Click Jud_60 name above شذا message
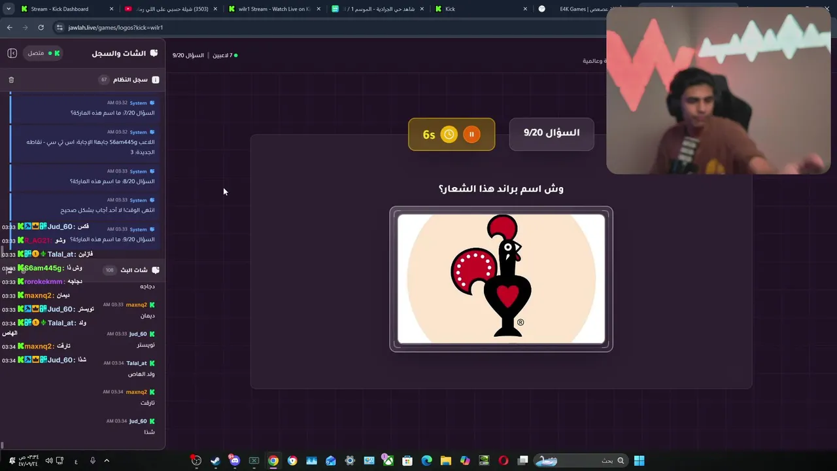The width and height of the screenshot is (837, 471). [138, 421]
